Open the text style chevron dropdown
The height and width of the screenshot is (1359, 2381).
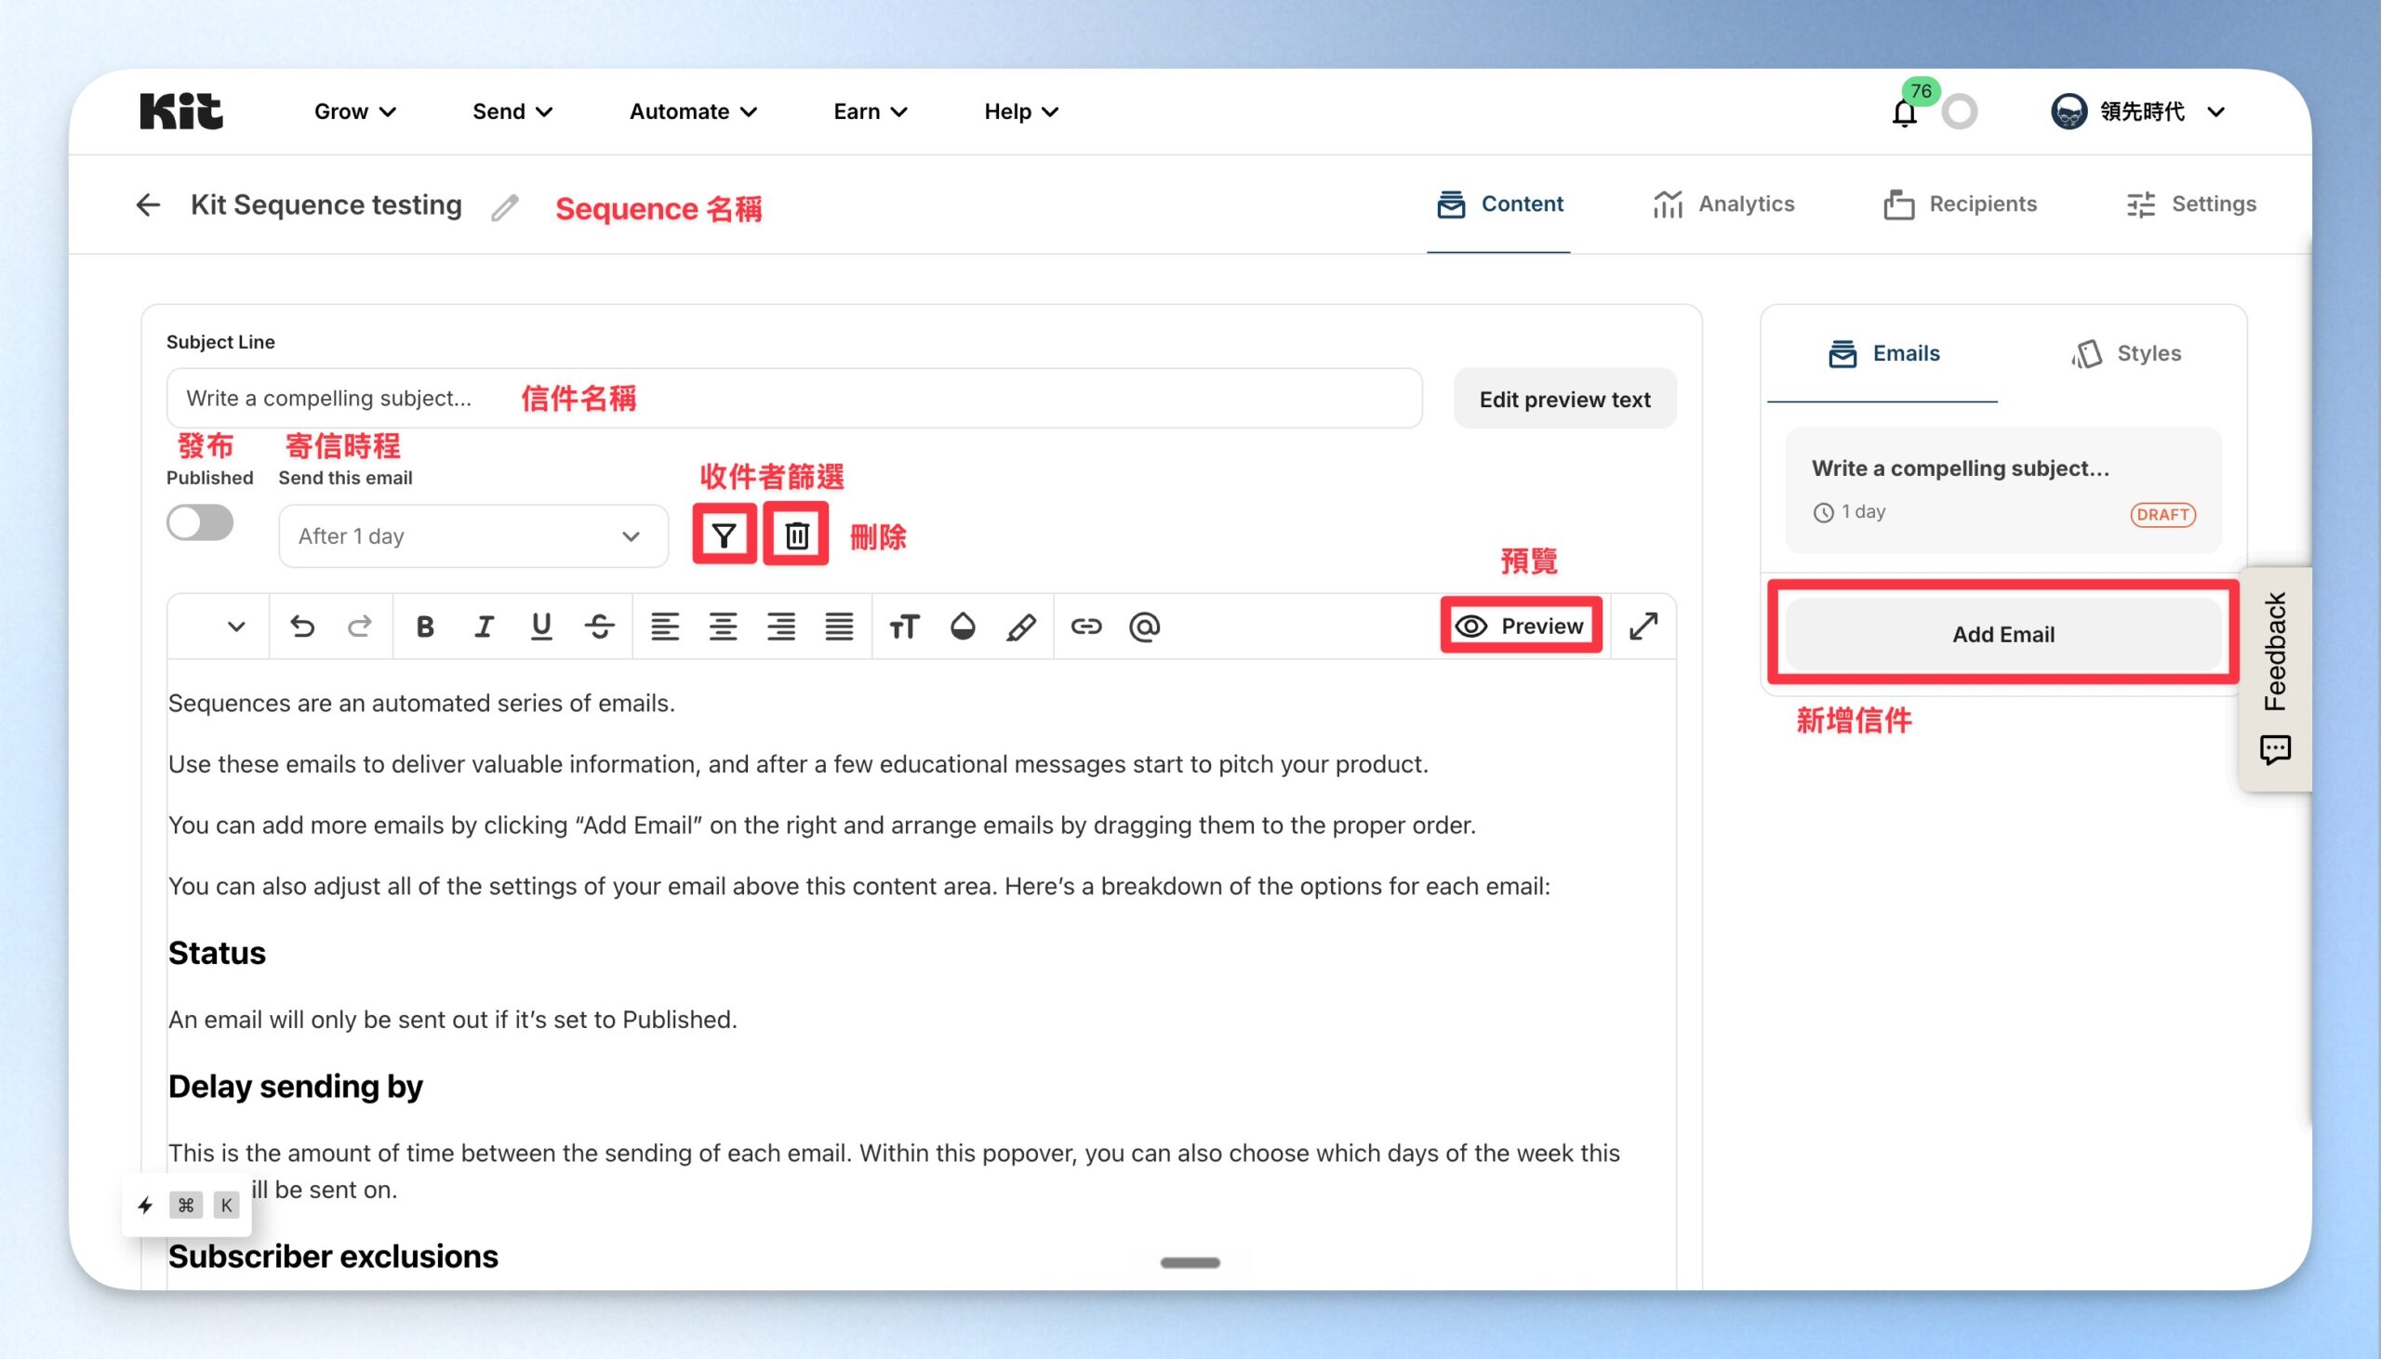tap(235, 627)
